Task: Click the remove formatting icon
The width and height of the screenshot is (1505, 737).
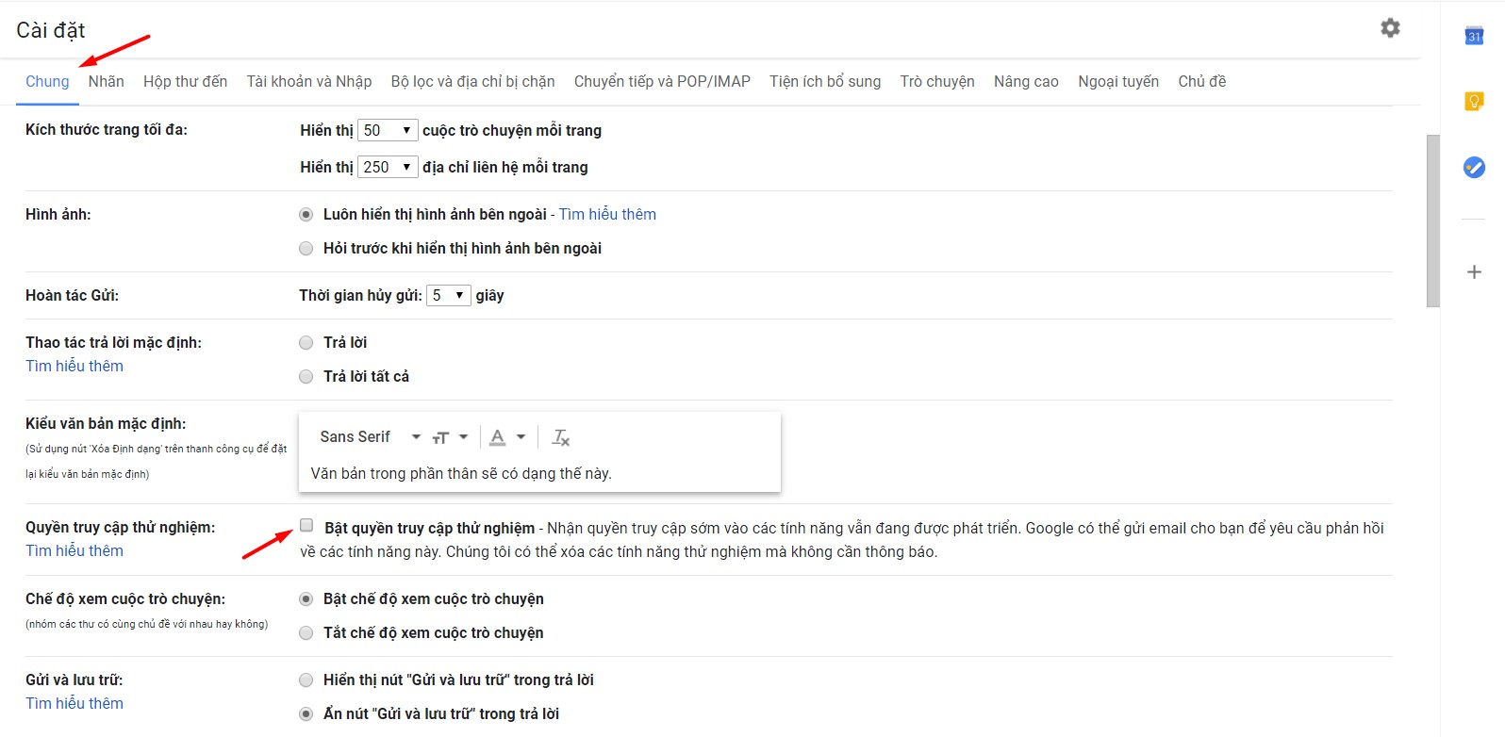Action: coord(561,437)
